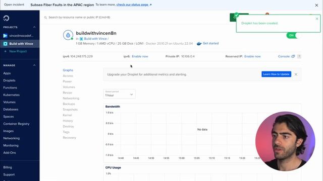Click Learn How to Update button
323x181 pixels.
[276, 74]
